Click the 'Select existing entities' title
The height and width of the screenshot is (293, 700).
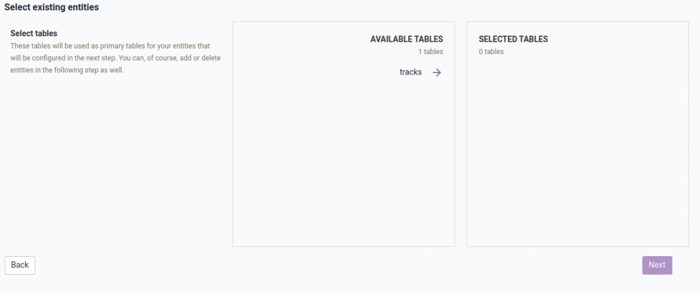51,8
